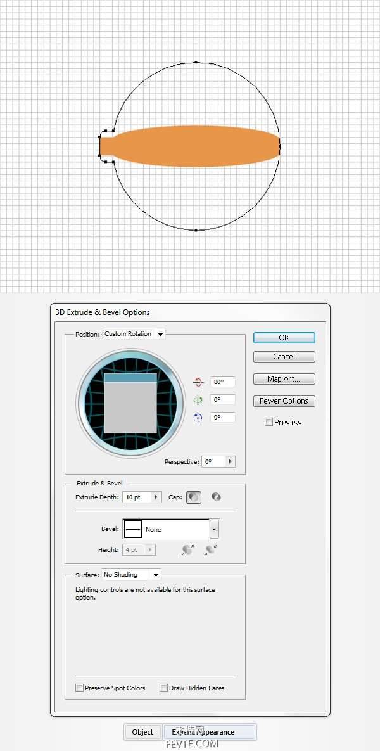Open the bevel Height slider arrow

coord(151,550)
